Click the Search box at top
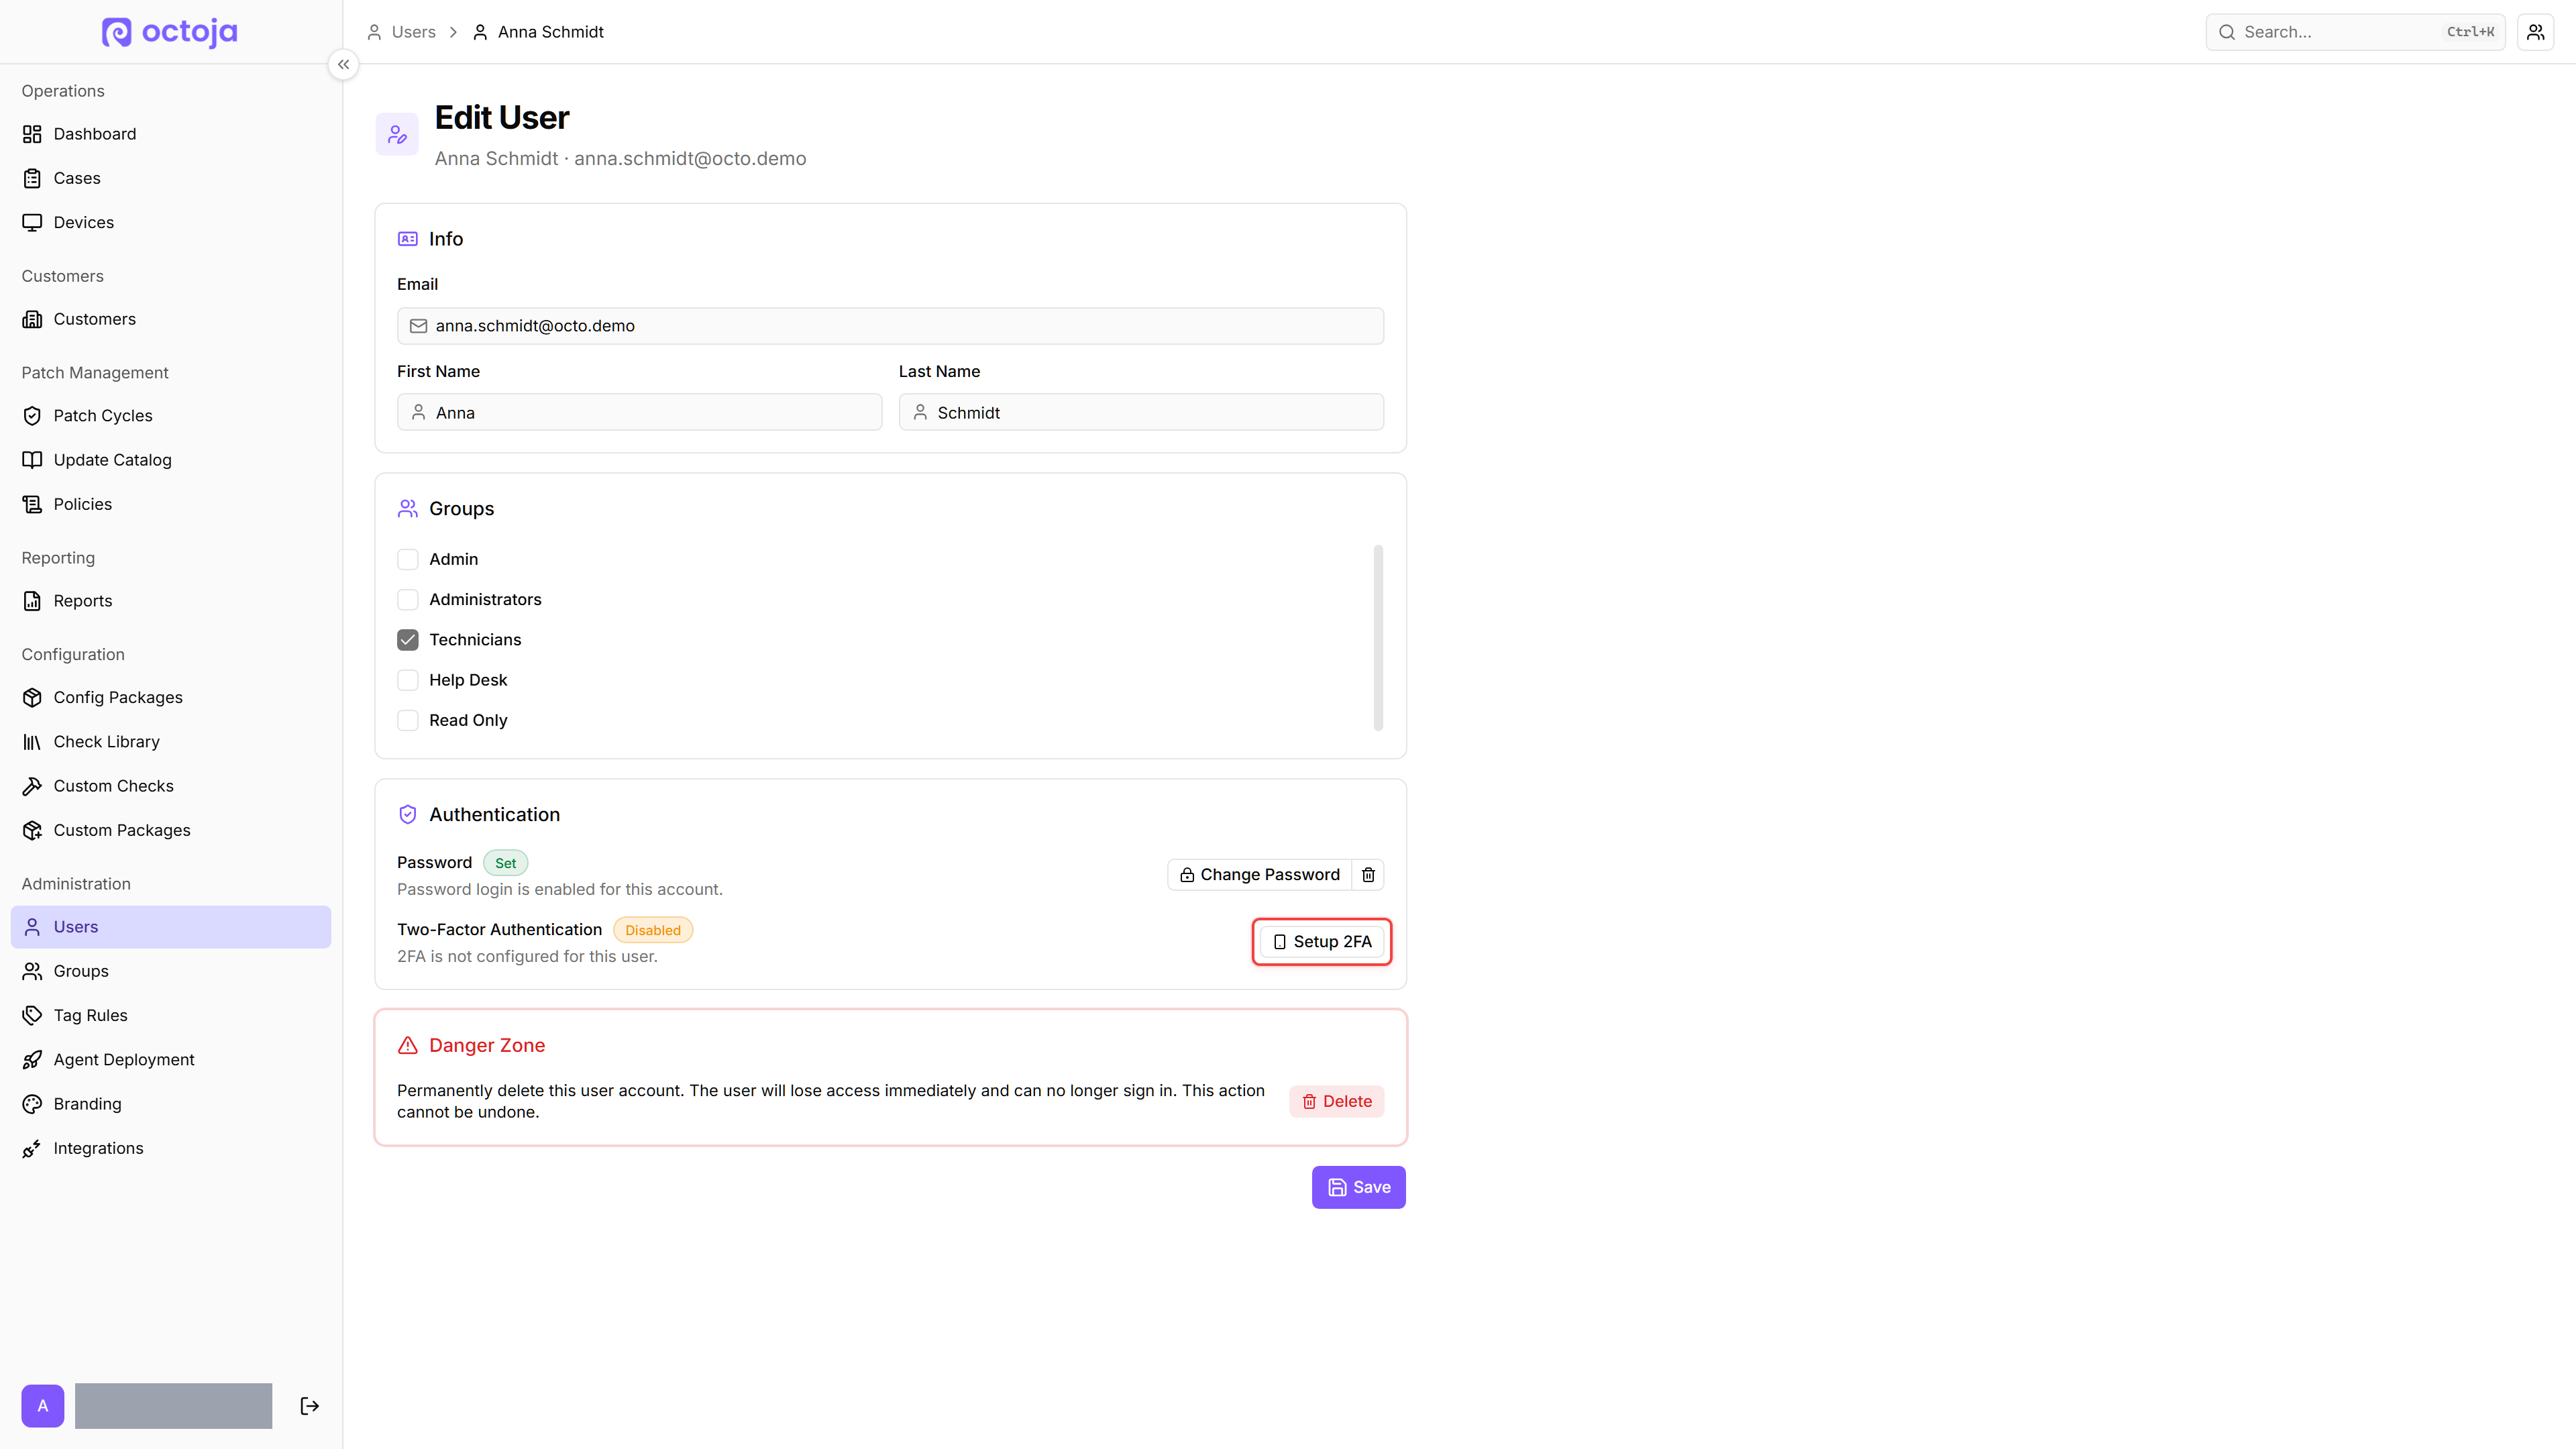Image resolution: width=2576 pixels, height=1449 pixels. coord(2355,32)
